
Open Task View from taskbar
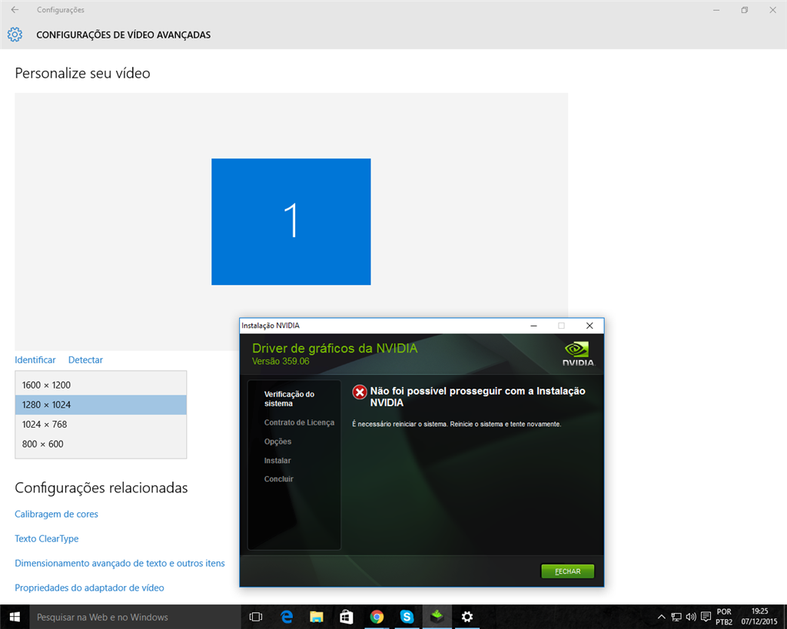click(x=256, y=617)
